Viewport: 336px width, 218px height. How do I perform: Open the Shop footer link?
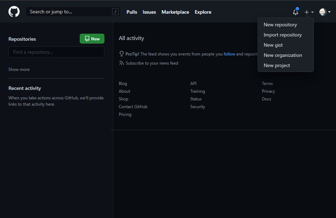click(x=123, y=99)
